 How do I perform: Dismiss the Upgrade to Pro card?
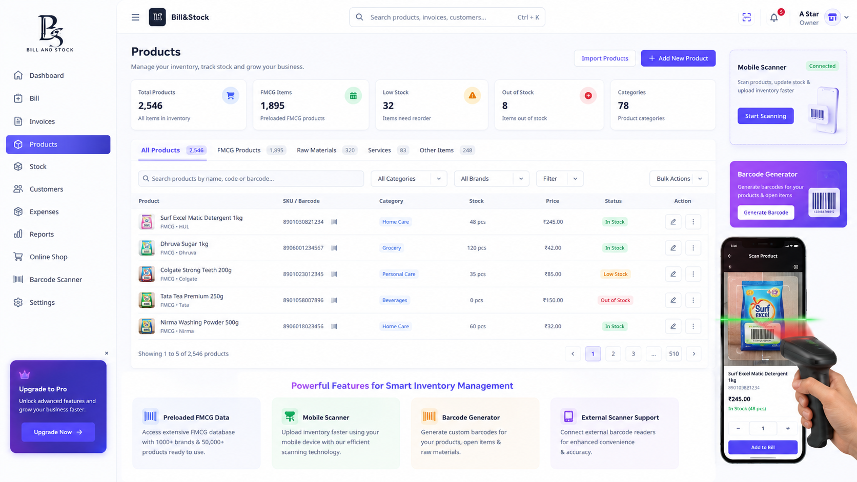point(107,353)
